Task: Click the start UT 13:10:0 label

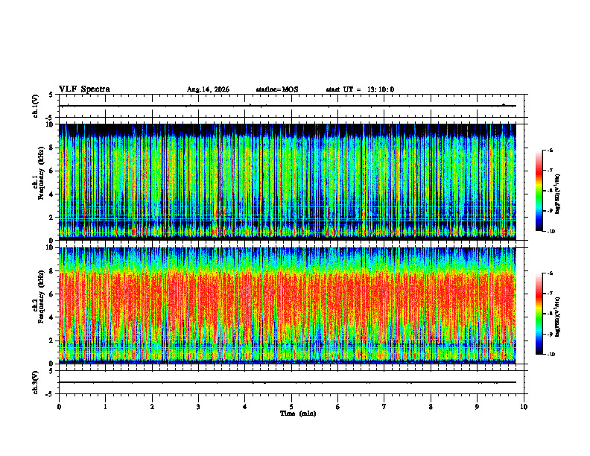Action: (360, 89)
